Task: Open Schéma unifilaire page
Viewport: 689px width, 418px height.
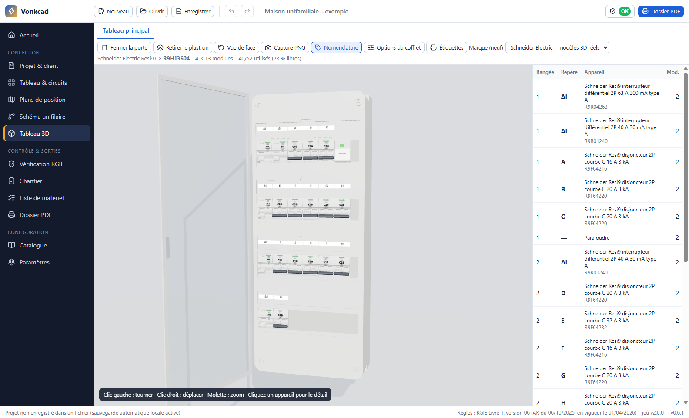Action: (47, 117)
